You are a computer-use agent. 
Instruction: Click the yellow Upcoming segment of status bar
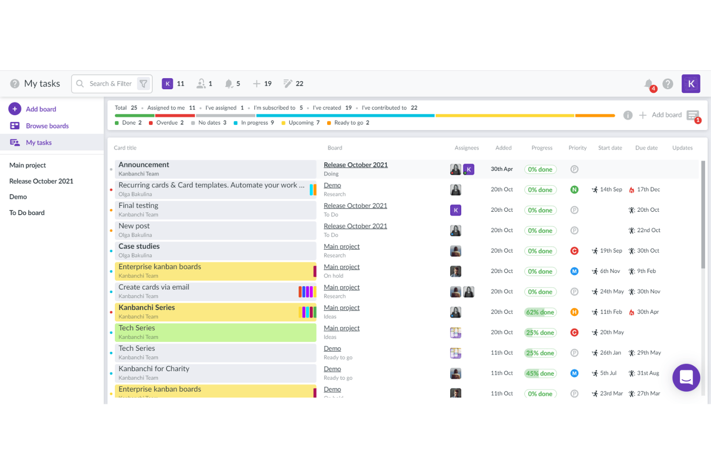(x=505, y=116)
